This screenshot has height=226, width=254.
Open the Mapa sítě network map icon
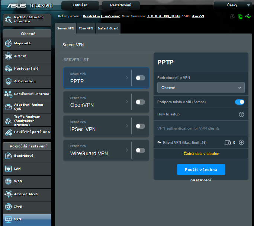pyautogui.click(x=8, y=44)
